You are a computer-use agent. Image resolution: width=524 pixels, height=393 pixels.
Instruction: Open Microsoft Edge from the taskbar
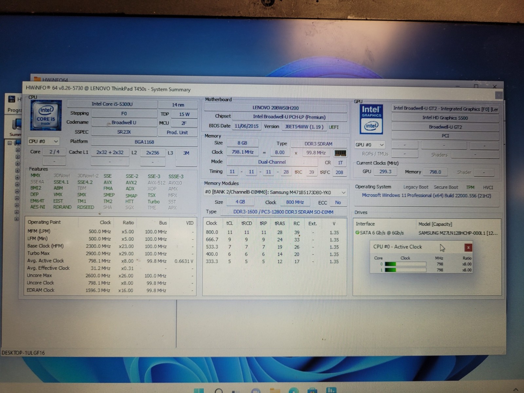293,390
